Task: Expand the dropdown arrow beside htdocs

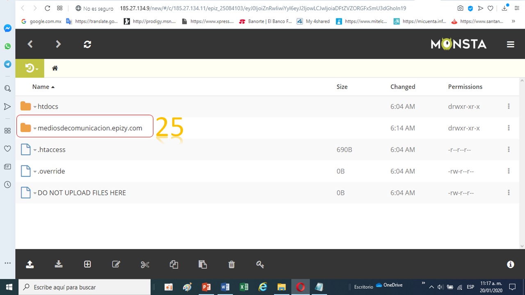Action: (35, 107)
